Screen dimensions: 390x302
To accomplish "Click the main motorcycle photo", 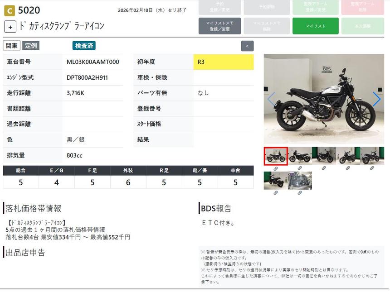I will [x=324, y=99].
